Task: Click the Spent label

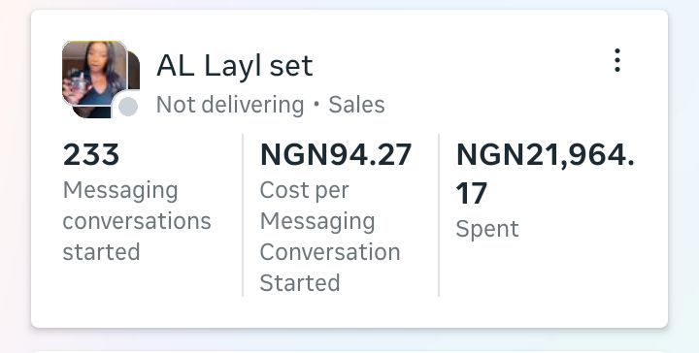Action: (487, 229)
